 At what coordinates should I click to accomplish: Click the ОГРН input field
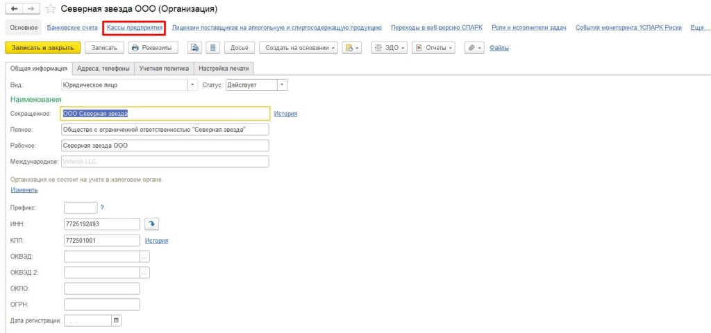(101, 305)
